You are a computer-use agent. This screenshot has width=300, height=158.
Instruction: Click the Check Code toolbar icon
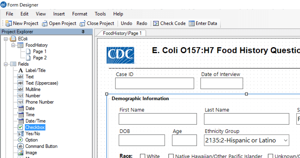coord(156,23)
